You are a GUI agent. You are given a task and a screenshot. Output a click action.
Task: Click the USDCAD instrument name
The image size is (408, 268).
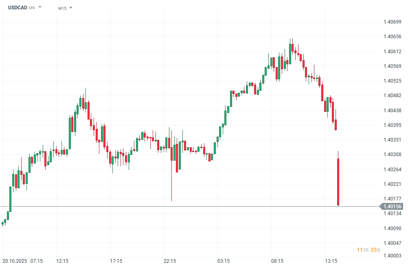(x=18, y=8)
